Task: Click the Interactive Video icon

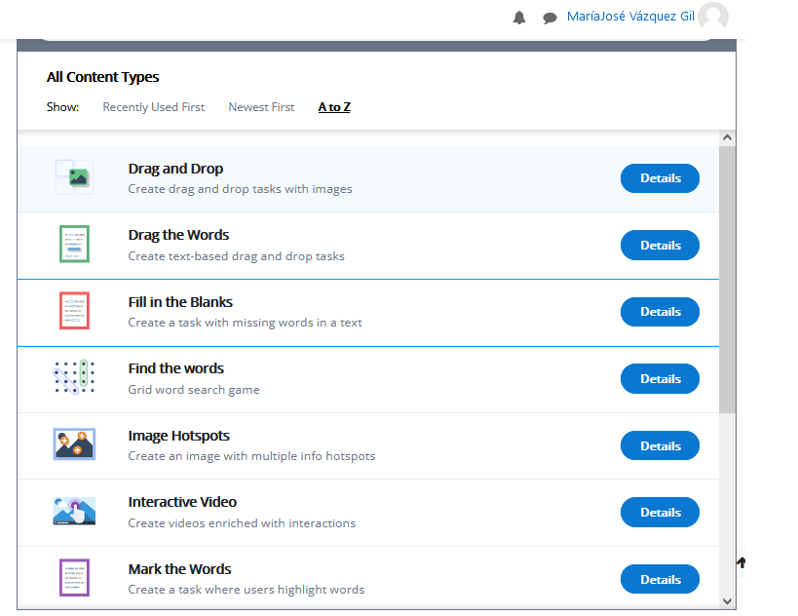Action: point(74,511)
